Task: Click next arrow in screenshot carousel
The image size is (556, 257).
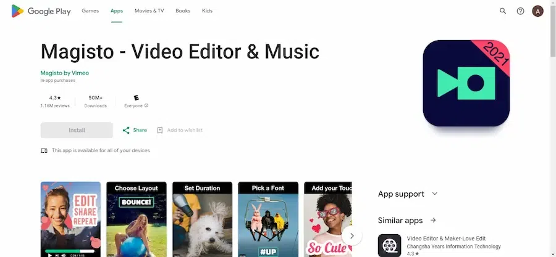Action: [352, 236]
